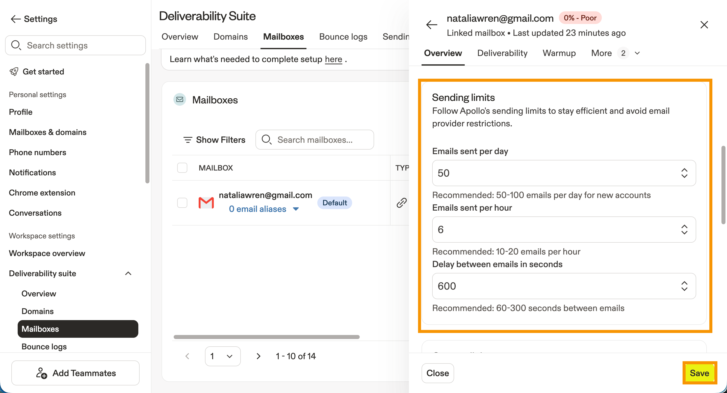Screen dimensions: 727x393
Task: Toggle the select-all MAILBOX header checkbox
Action: (182, 168)
